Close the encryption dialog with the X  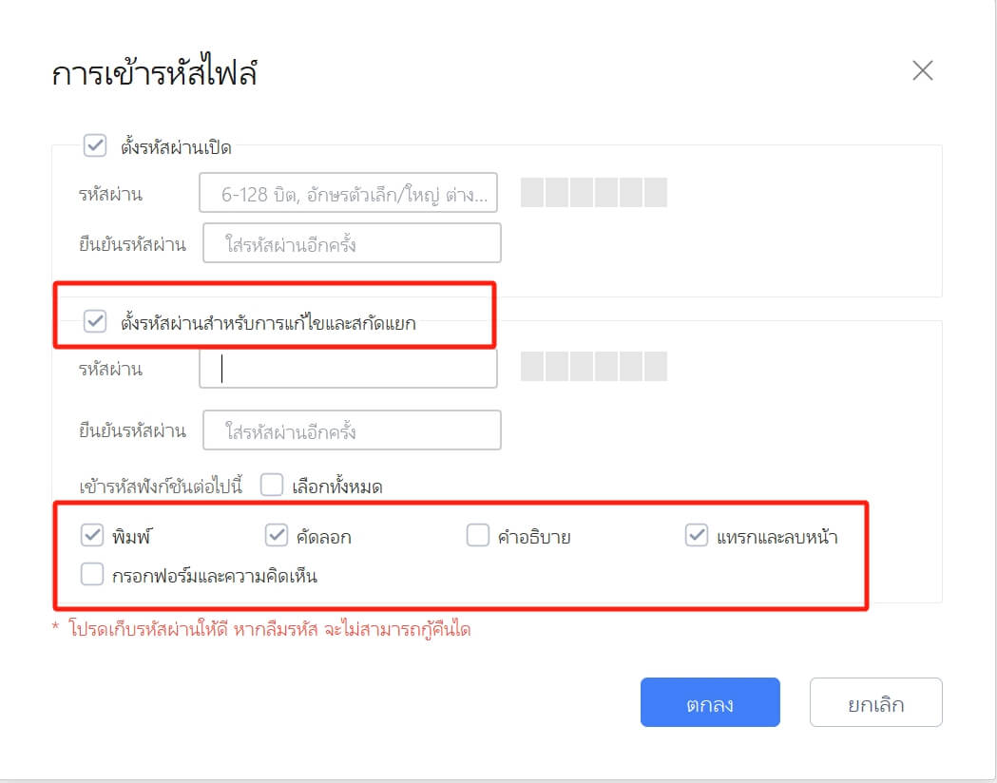(x=923, y=70)
